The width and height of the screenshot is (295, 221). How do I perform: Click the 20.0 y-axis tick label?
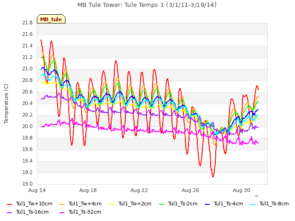click(28, 127)
